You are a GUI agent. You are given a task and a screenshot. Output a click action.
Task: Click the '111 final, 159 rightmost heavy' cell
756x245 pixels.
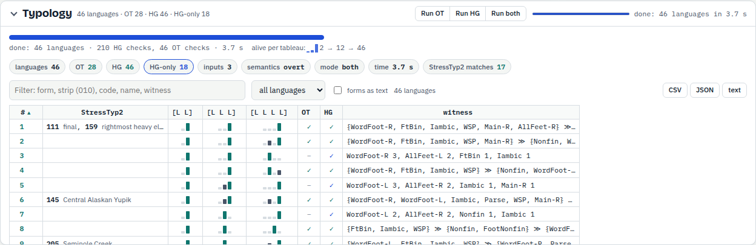pos(105,127)
